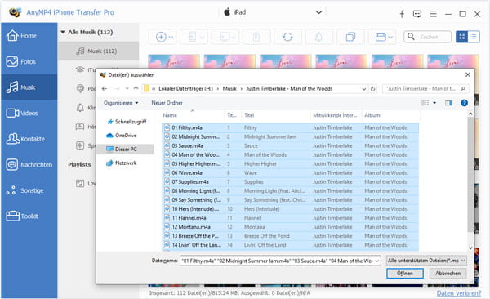Open the Nachrichten section

[x=29, y=164]
